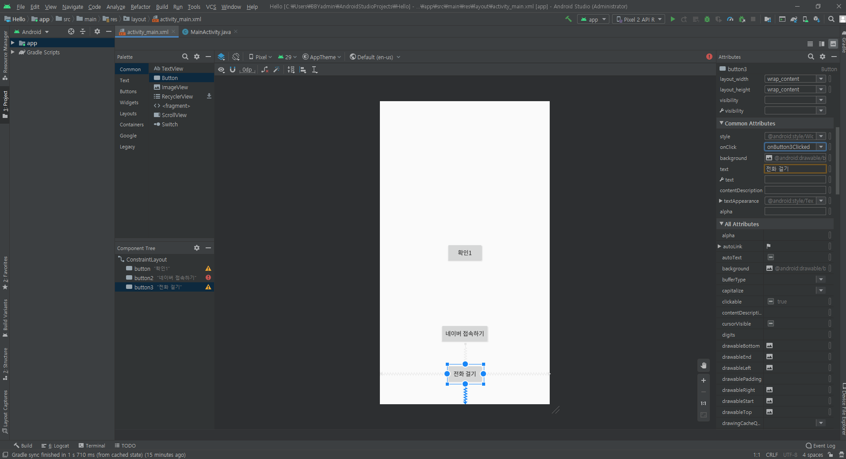The width and height of the screenshot is (846, 459).
Task: Open Palette settings gear
Action: pos(197,57)
